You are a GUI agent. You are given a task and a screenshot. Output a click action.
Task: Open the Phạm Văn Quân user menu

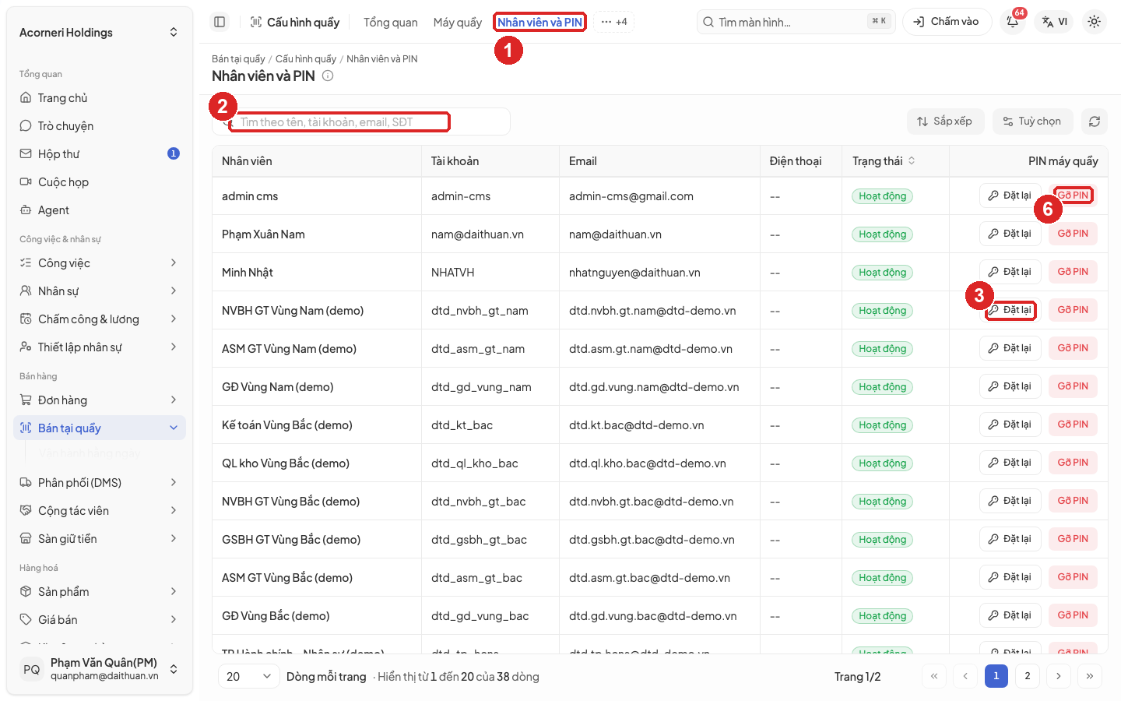click(x=100, y=669)
